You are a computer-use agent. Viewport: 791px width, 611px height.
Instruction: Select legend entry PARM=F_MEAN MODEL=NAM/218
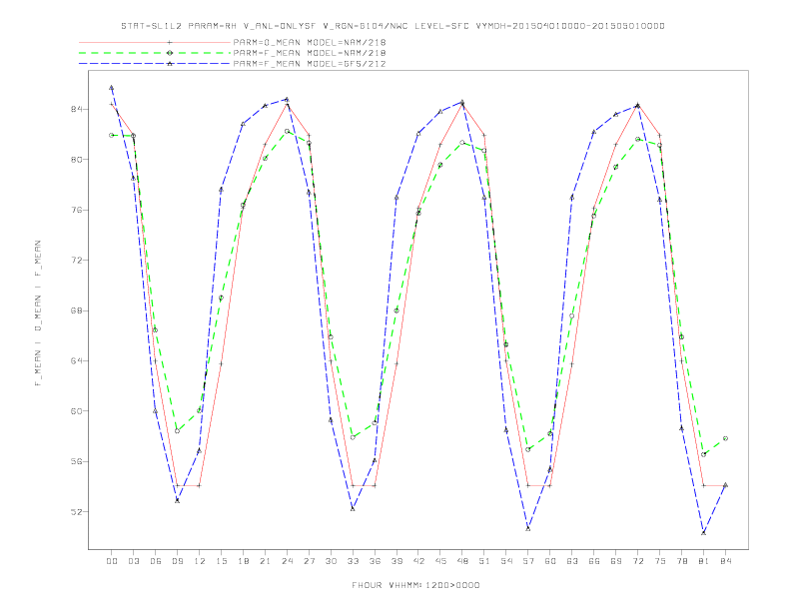click(x=310, y=53)
